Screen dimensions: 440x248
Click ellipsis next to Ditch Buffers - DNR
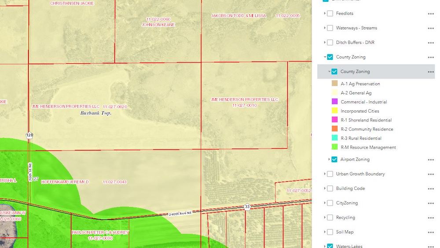click(431, 43)
